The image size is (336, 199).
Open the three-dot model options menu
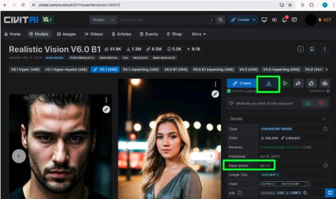[x=325, y=49]
